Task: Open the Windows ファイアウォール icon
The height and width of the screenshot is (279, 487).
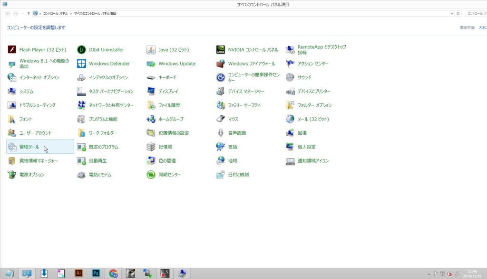Action: coord(221,64)
